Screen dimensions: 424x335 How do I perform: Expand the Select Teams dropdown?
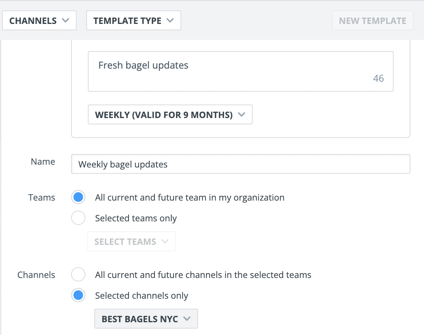[131, 241]
